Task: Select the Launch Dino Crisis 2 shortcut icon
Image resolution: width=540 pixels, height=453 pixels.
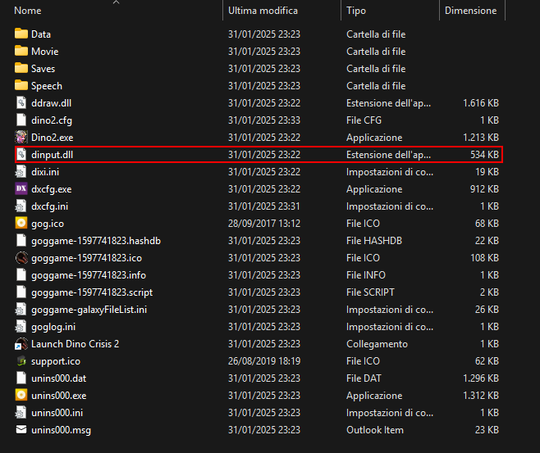Action: (x=21, y=344)
